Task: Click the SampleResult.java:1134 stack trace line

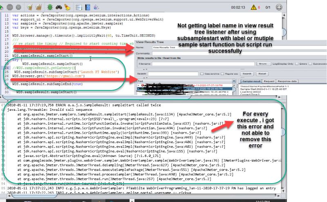Action: click(x=124, y=114)
